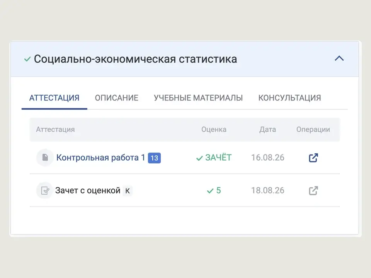Image resolution: width=371 pixels, height=278 pixels.
Task: Go to the УЧЕБНЫЕ МАТЕРИАЛЫ tab
Action: 198,98
